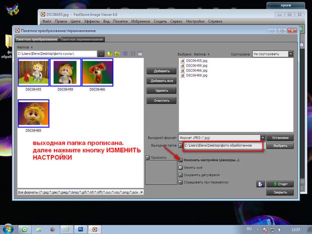The height and width of the screenshot is (234, 312).
Task: Click the DSC06466.jpg file icon in selected list
Action: [x=183, y=70]
